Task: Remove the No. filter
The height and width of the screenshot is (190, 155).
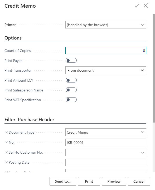Action: 7,142
